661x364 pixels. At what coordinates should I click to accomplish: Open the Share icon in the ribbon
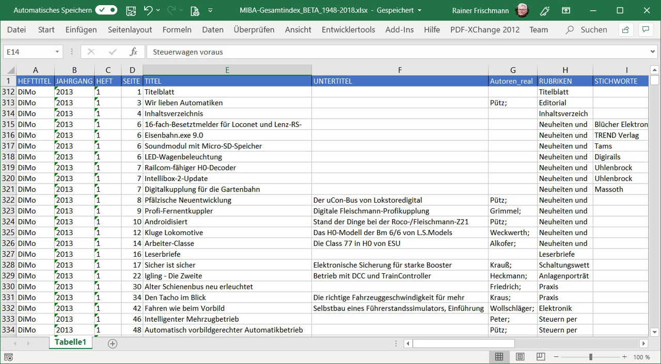pyautogui.click(x=625, y=30)
